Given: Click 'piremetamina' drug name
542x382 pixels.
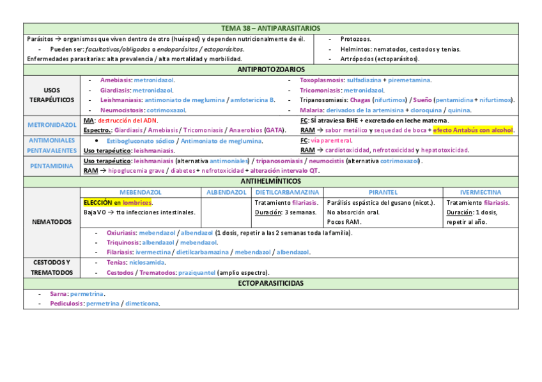Looking at the screenshot, I should pyautogui.click(x=409, y=80).
